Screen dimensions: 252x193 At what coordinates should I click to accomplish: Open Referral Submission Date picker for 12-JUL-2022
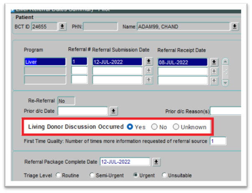pyautogui.click(x=149, y=62)
